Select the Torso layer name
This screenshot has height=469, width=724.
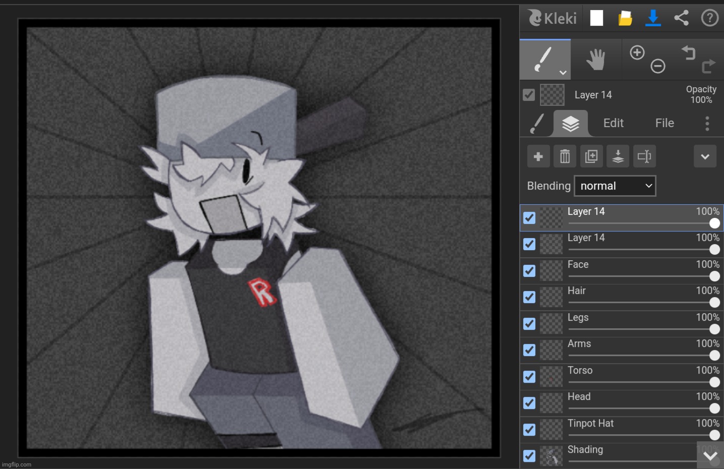pyautogui.click(x=580, y=370)
